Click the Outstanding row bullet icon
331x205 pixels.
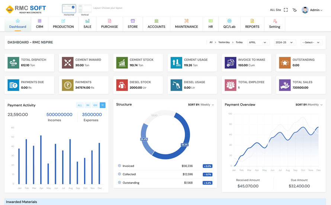click(119, 182)
